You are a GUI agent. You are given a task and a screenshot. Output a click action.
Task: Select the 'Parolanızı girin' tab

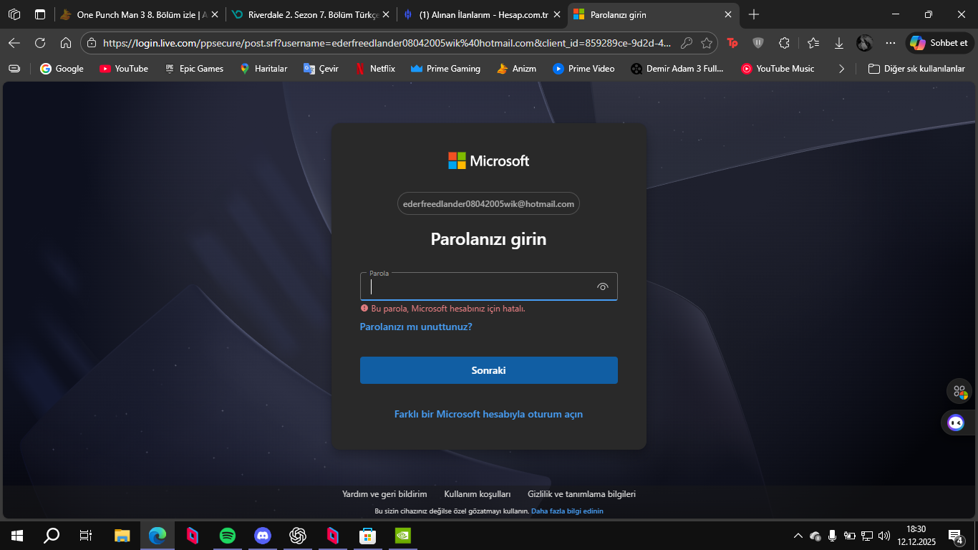point(653,14)
